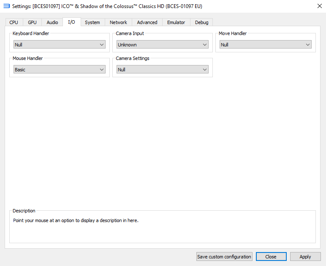This screenshot has width=326, height=266.
Task: Switch to the GPU tab
Action: click(x=32, y=22)
